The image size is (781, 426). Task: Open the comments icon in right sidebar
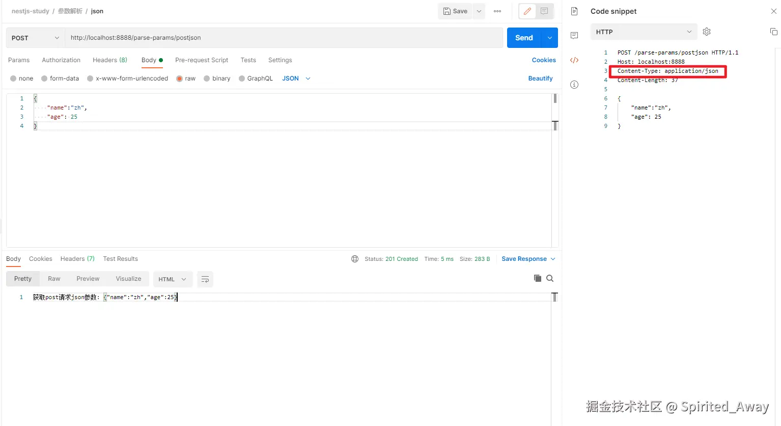[x=574, y=36]
